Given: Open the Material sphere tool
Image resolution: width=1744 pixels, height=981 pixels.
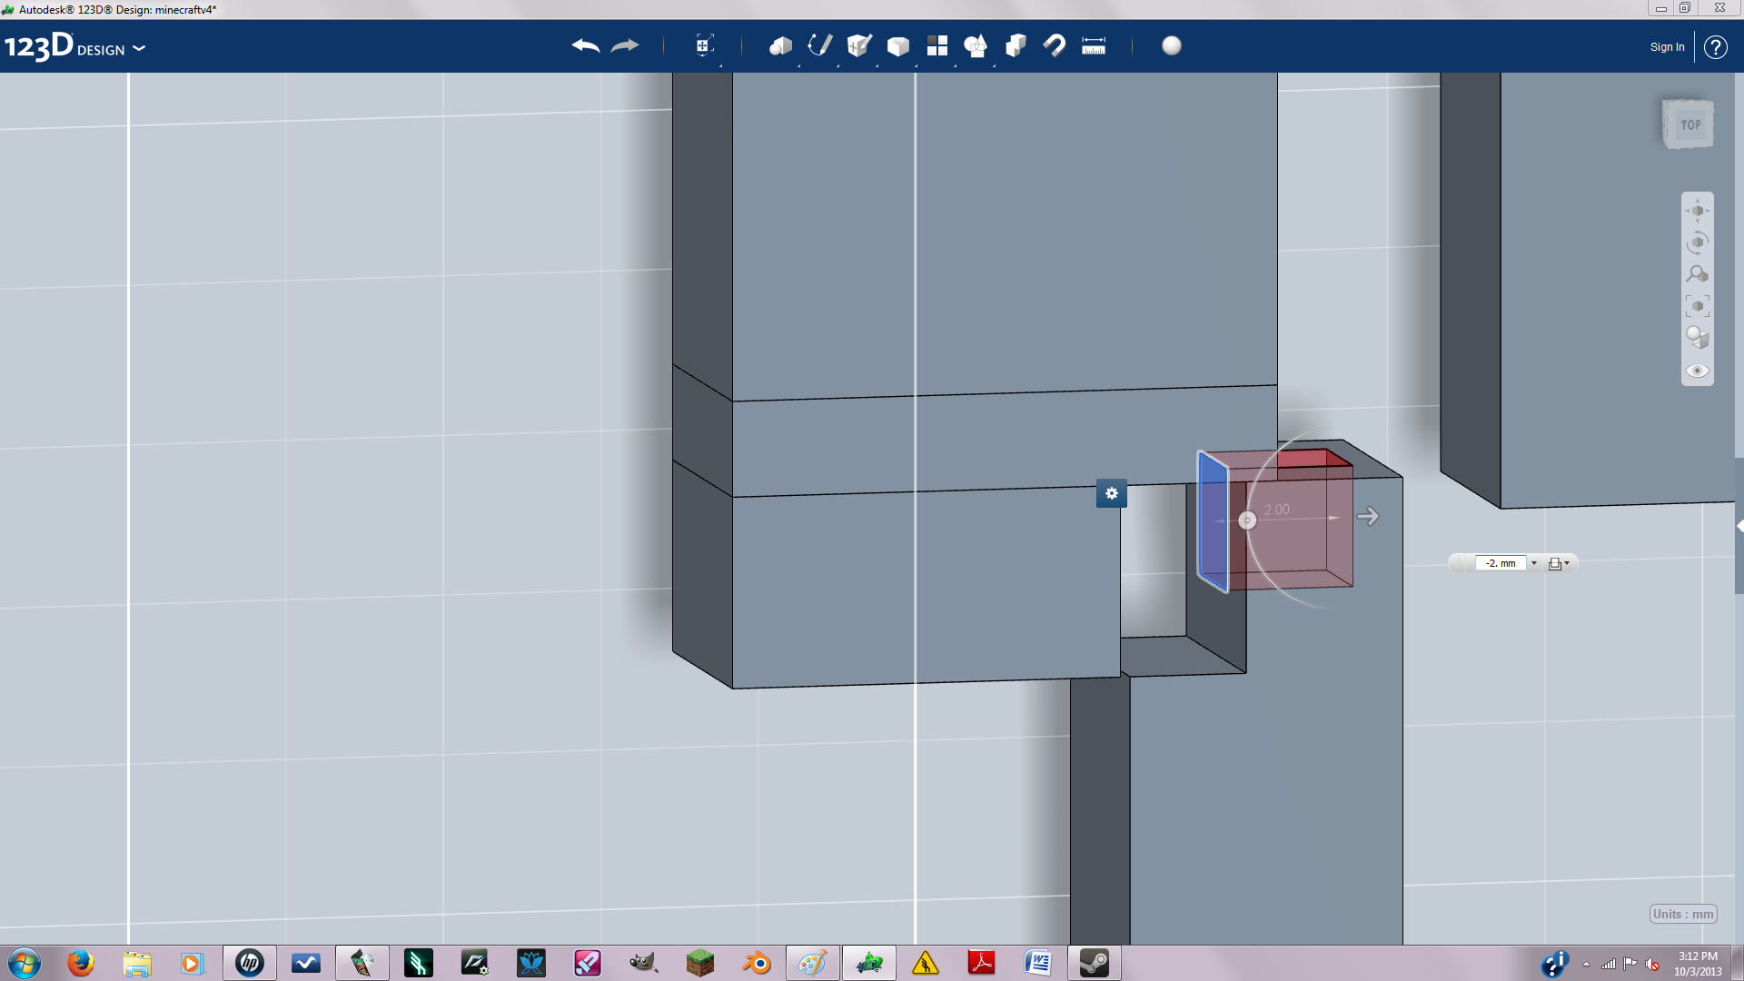Looking at the screenshot, I should pyautogui.click(x=1172, y=45).
